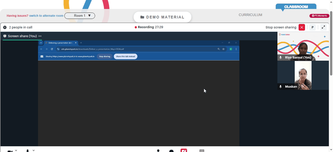This screenshot has width=333, height=152.
Task: Open shared browser three-dot menu
Action: click(236, 49)
